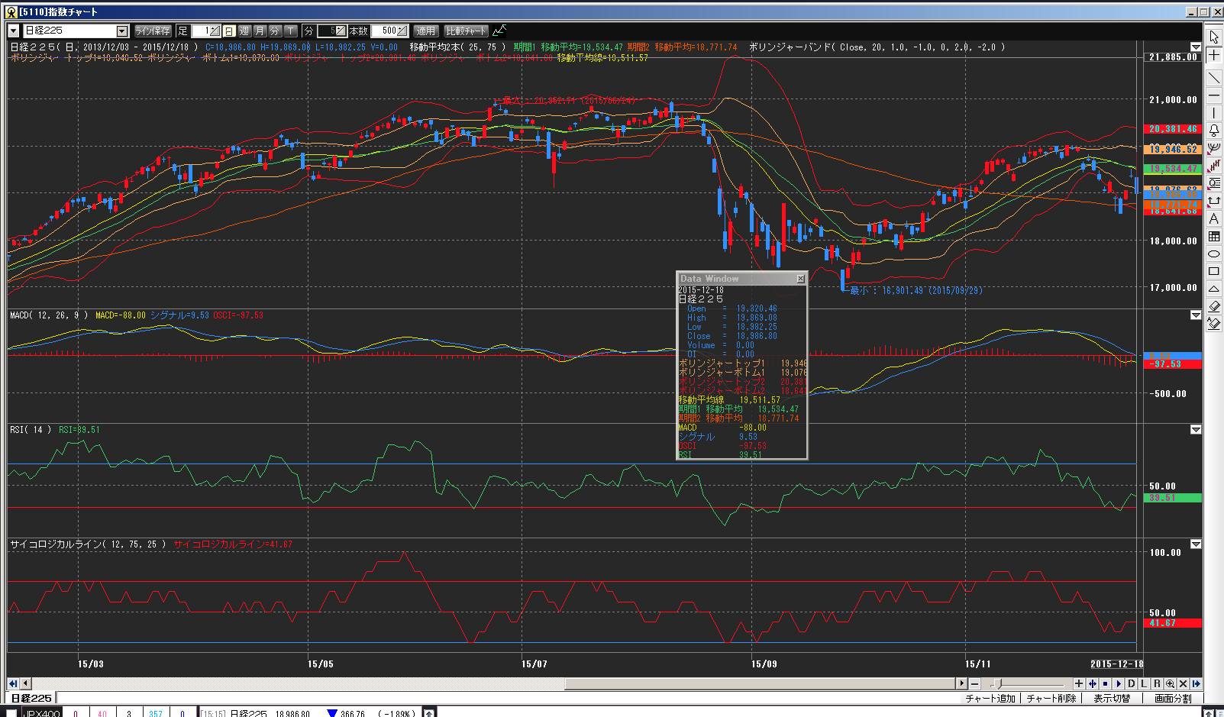Screen dimensions: 1224x717
Task: Select the text annotation 'A' tool
Action: (x=1214, y=219)
